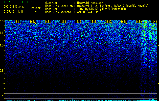Click the 1.0 frequency axis label

coord(2,46)
